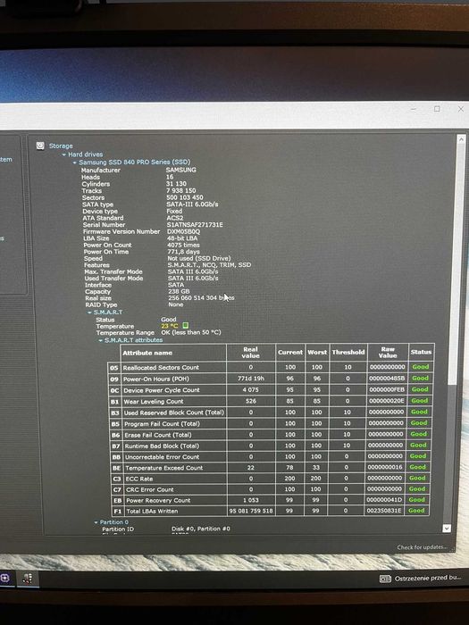Select the CRC Error Count row
This screenshot has height=625, width=469.
pyautogui.click(x=270, y=489)
